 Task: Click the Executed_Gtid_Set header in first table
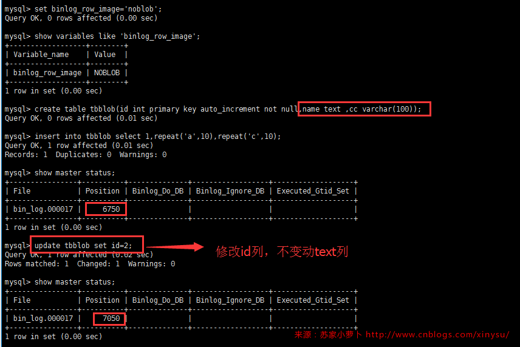[313, 191]
